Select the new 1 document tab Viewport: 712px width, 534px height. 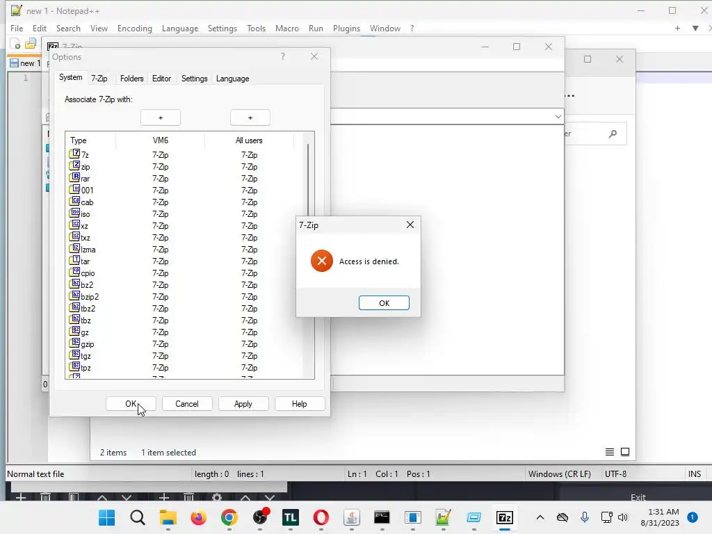[26, 63]
